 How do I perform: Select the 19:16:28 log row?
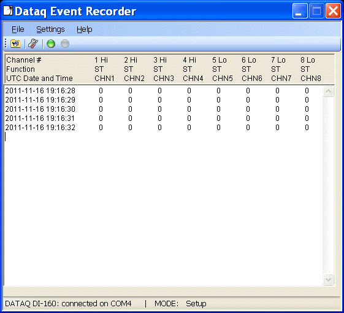(164, 91)
